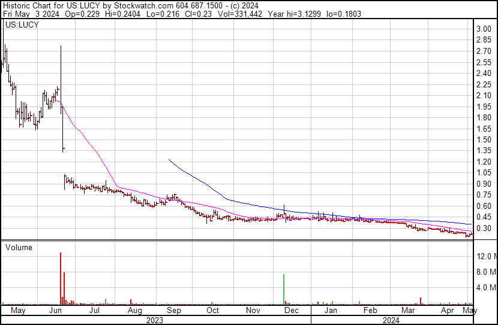This screenshot has width=498, height=325.
Task: Click the Dec month label
Action: coord(292,310)
